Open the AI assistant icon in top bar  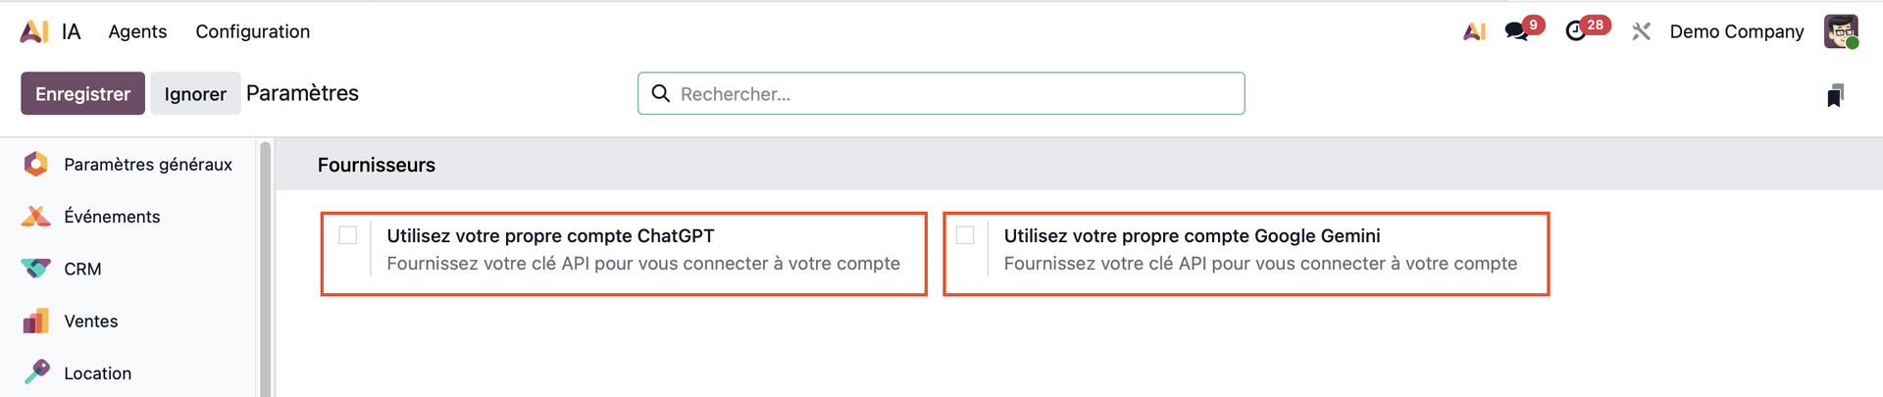coord(1473,31)
